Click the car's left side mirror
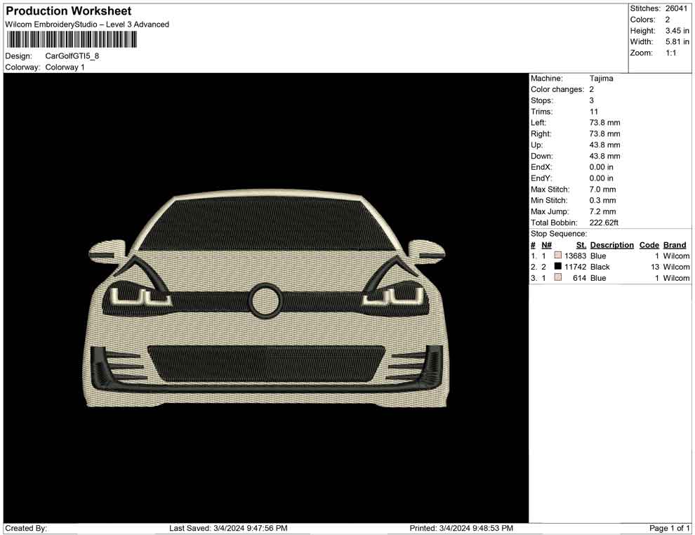Screen dimensions: 695x535 pyautogui.click(x=107, y=251)
